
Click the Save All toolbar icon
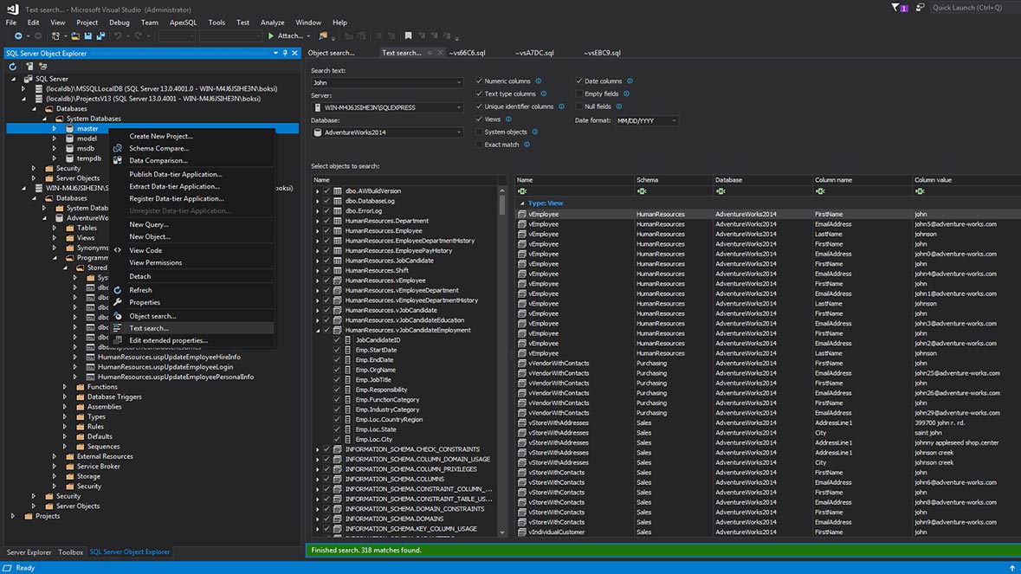(100, 35)
